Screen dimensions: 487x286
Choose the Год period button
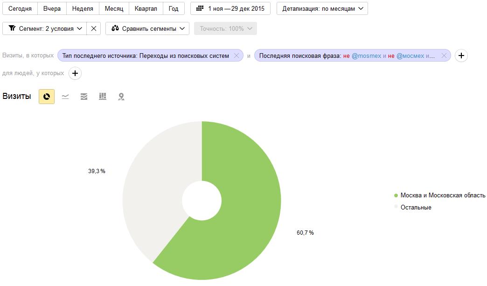174,9
